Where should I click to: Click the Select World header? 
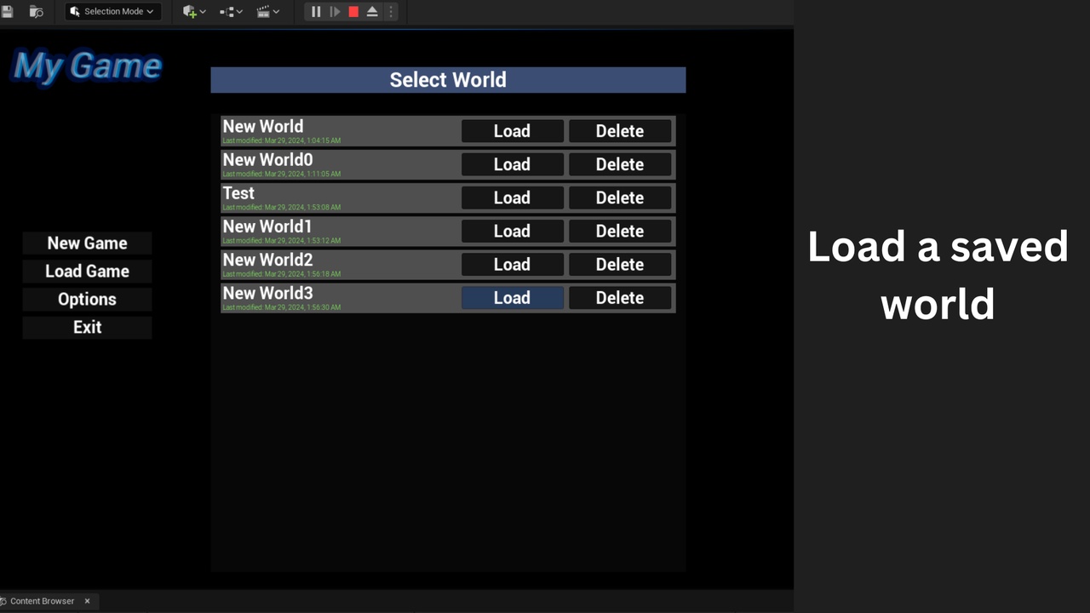[448, 80]
